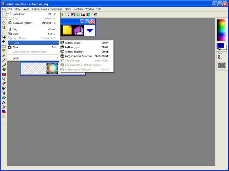This screenshot has height=171, width=229.
Task: Toggle the Overview window toolbar button
Action: (x=73, y=15)
